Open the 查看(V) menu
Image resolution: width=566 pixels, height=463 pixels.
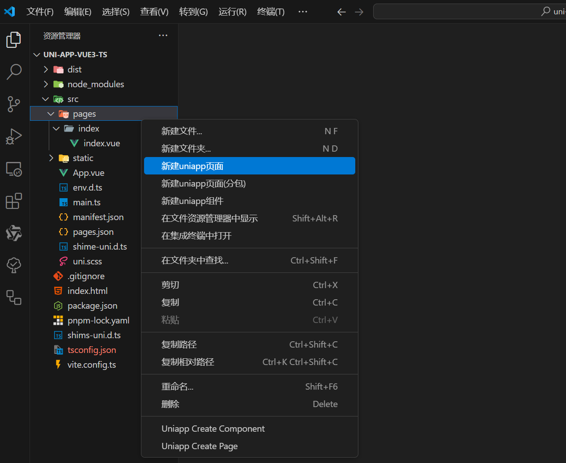click(154, 12)
